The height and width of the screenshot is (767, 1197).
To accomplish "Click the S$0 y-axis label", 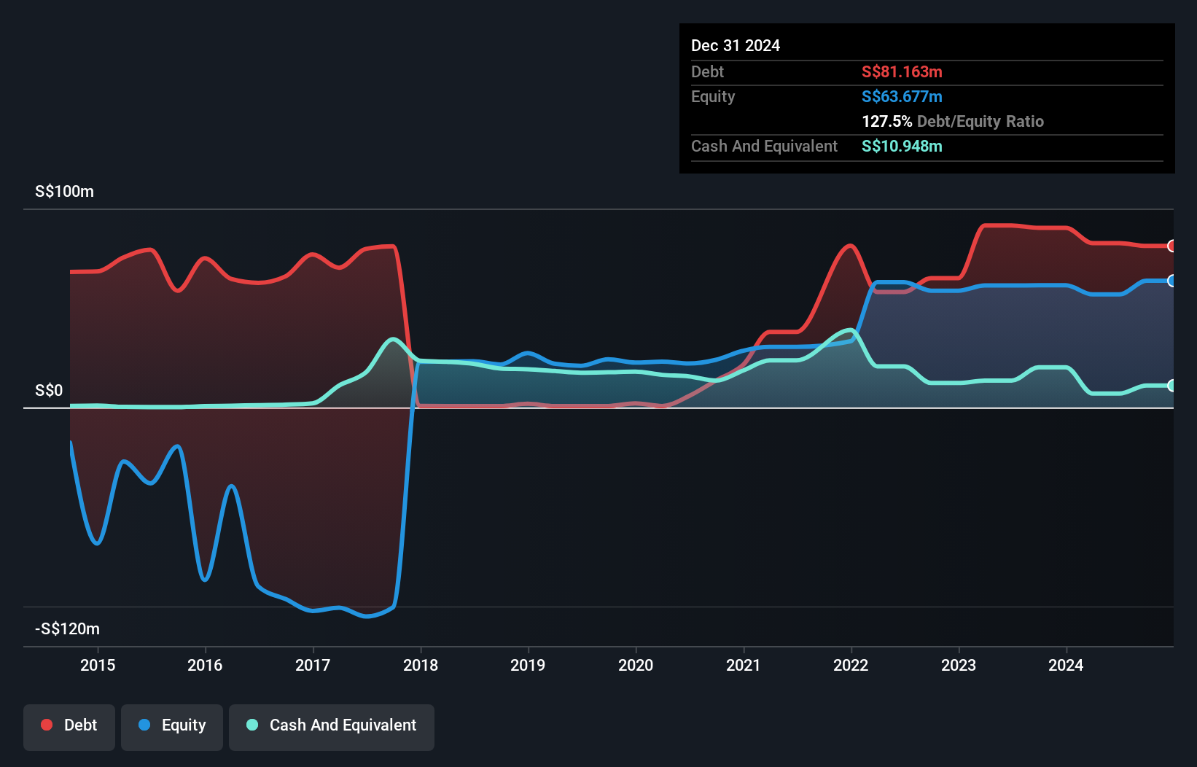I will pyautogui.click(x=49, y=391).
